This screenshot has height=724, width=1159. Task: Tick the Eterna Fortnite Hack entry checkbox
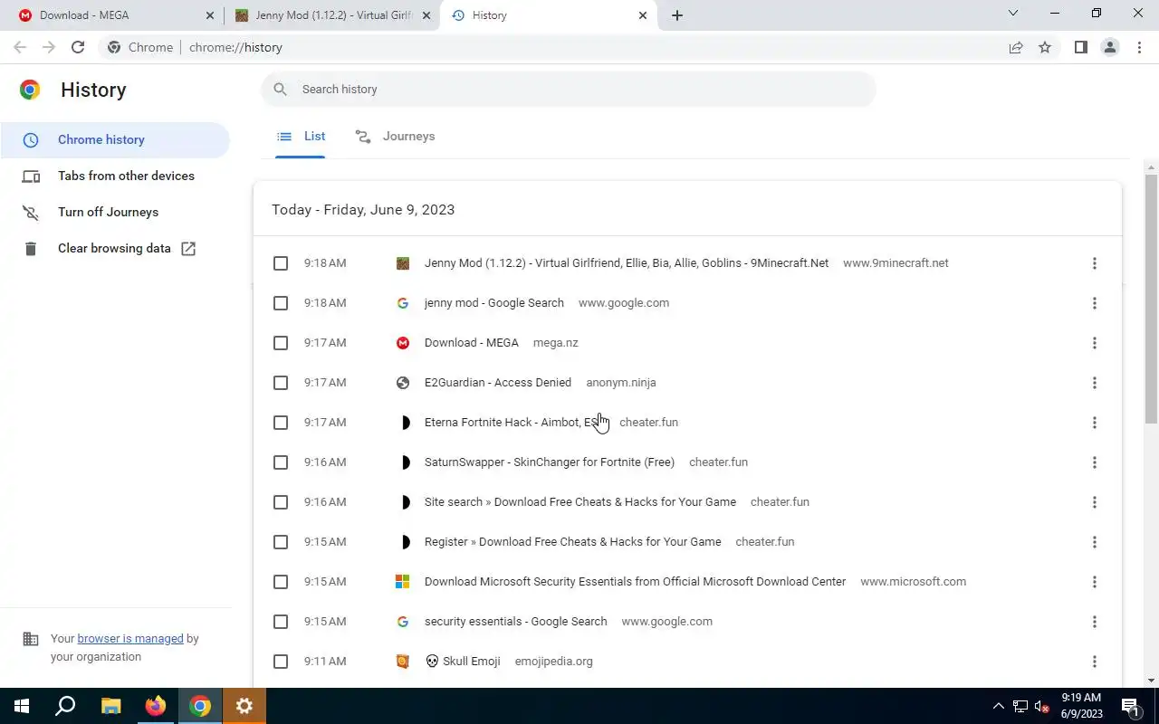tap(281, 423)
